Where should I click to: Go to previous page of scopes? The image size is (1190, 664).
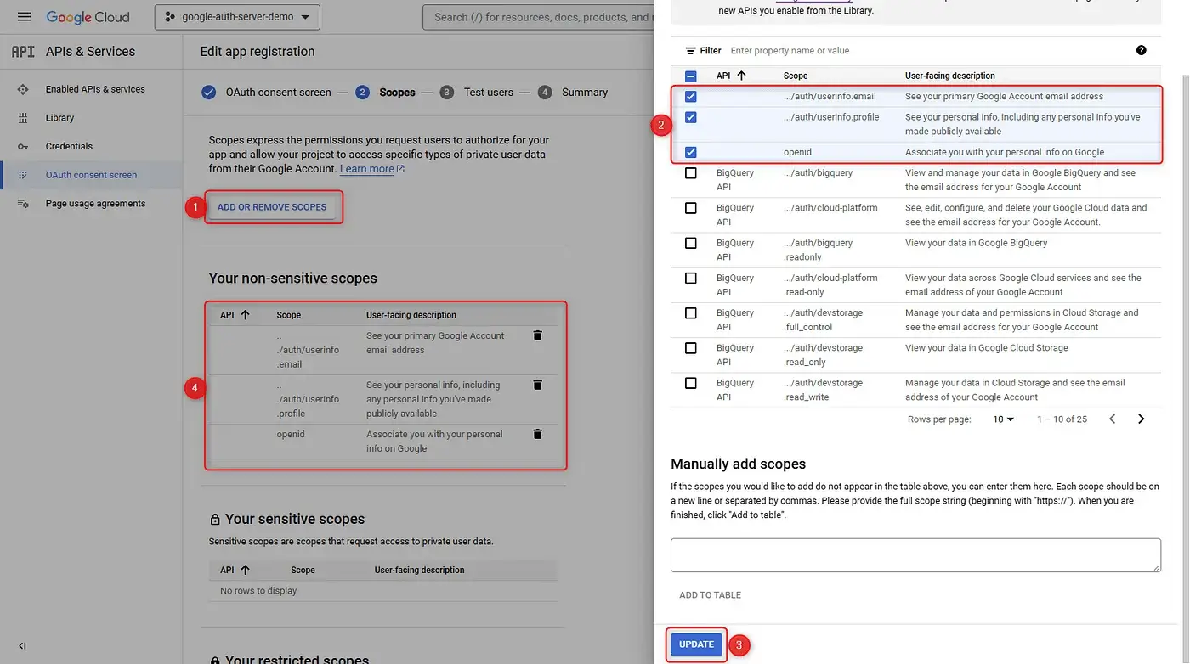click(1112, 419)
